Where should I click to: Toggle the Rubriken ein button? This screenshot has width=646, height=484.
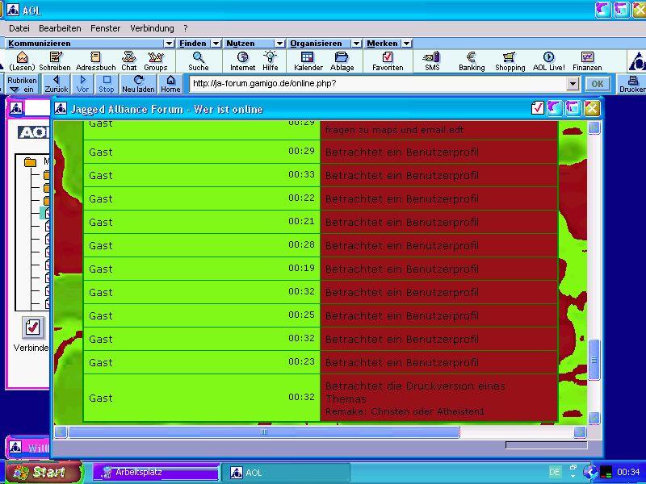(x=22, y=84)
